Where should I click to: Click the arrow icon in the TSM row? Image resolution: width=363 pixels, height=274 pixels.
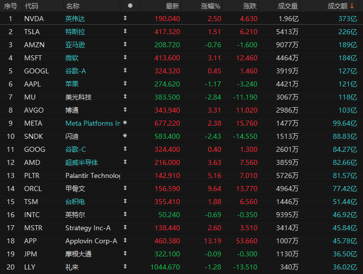tap(125, 201)
